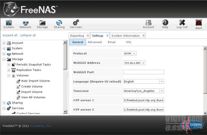Image resolution: width=207 pixels, height=135 pixels.
Task: Expand the System tree node
Action: pyautogui.click(x=4, y=48)
